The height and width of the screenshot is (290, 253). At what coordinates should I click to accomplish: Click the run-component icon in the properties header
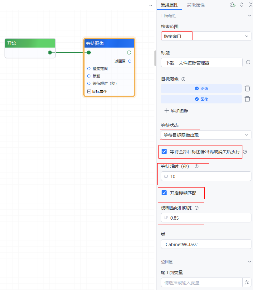click(233, 5)
